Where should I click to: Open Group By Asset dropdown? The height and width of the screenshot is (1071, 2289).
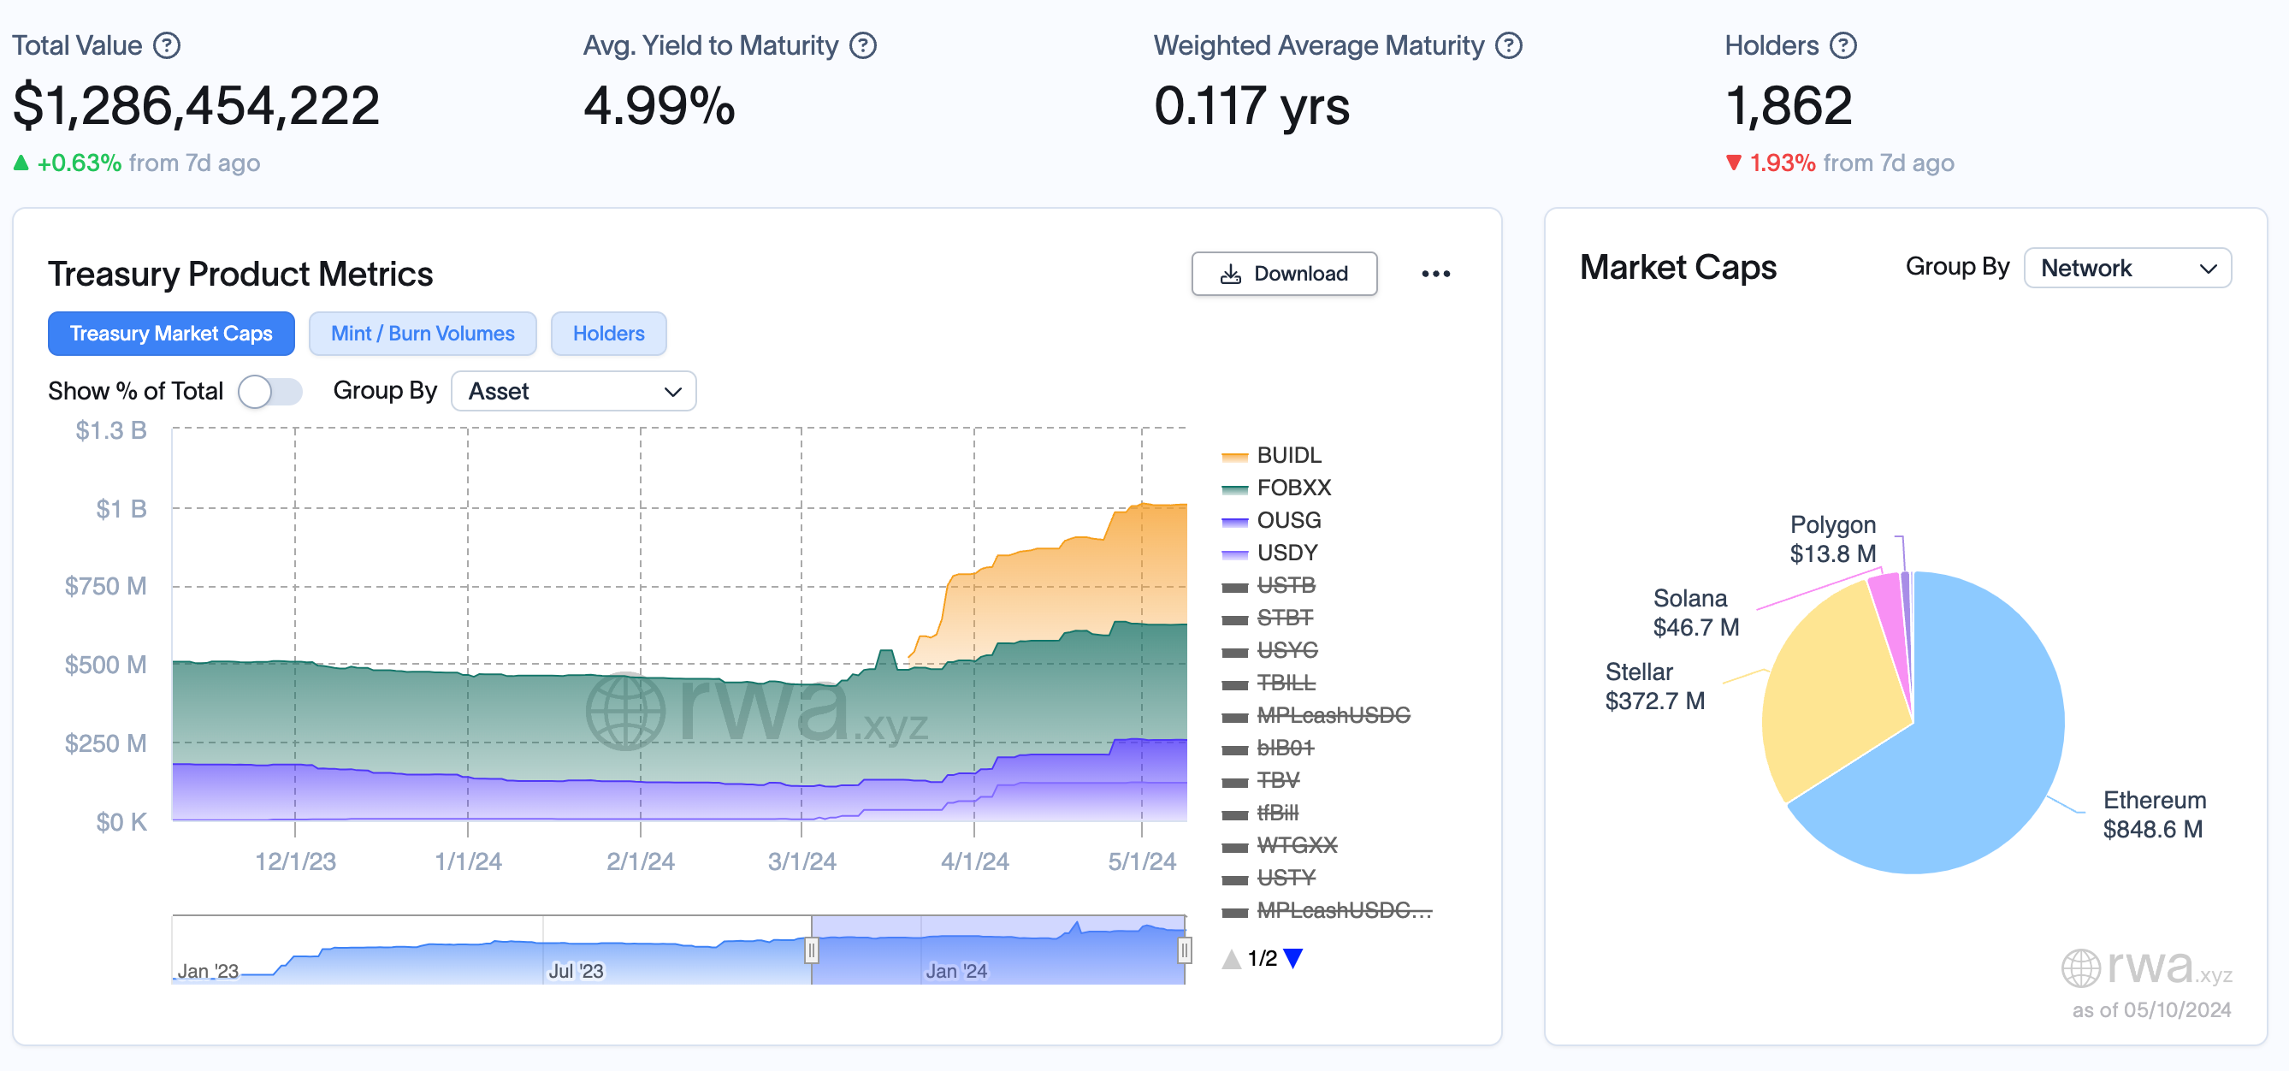pos(573,391)
